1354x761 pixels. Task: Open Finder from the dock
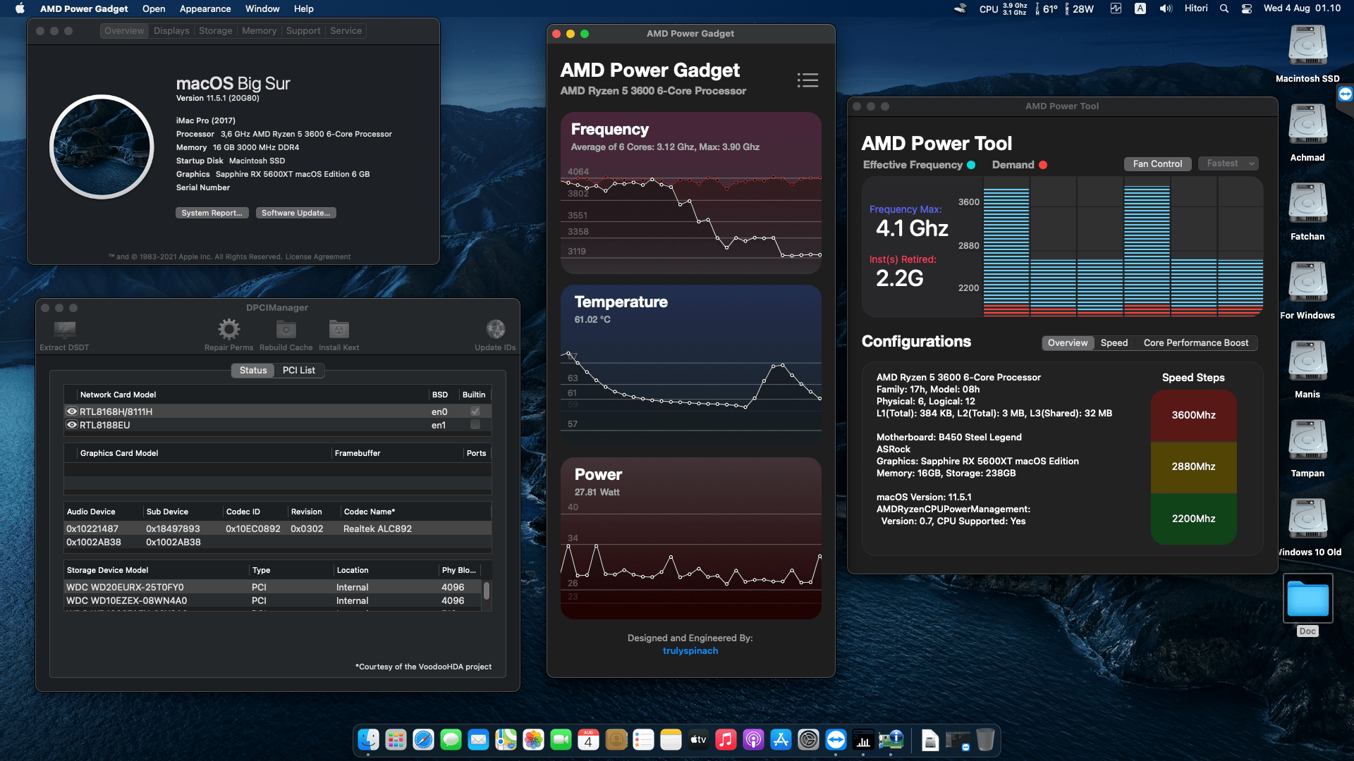[x=368, y=739]
